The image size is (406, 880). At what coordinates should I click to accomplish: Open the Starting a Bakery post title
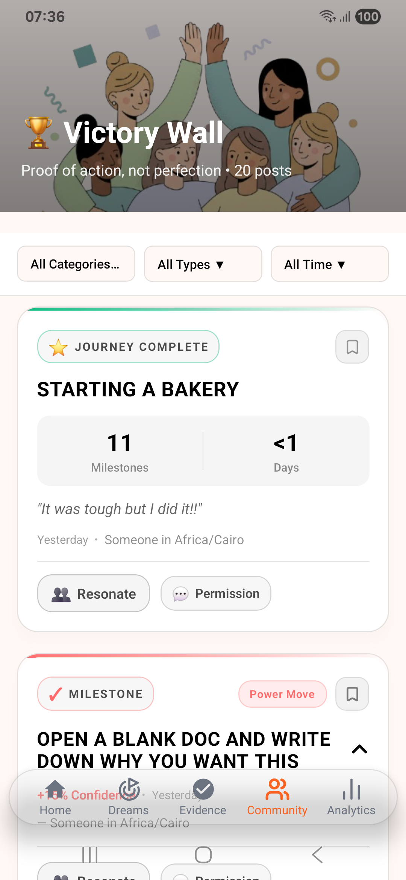coord(138,389)
